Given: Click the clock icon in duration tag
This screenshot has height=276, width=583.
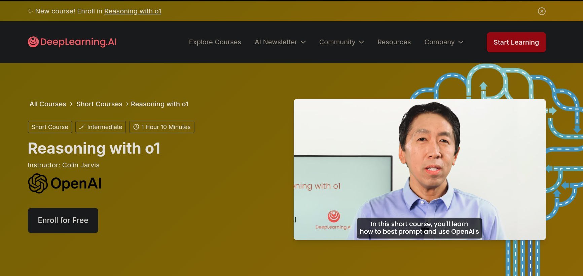Looking at the screenshot, I should point(136,127).
